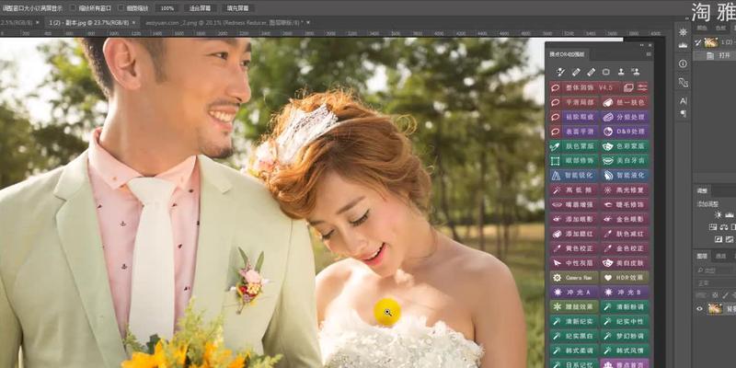Apply the HDR效果 effect button
Viewport: 736px width, 368px height.
pos(625,278)
